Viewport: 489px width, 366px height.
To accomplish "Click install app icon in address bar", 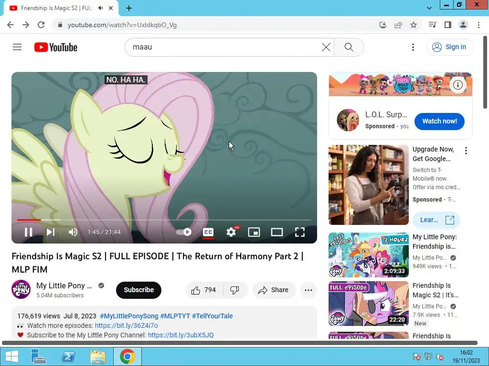I will [383, 25].
